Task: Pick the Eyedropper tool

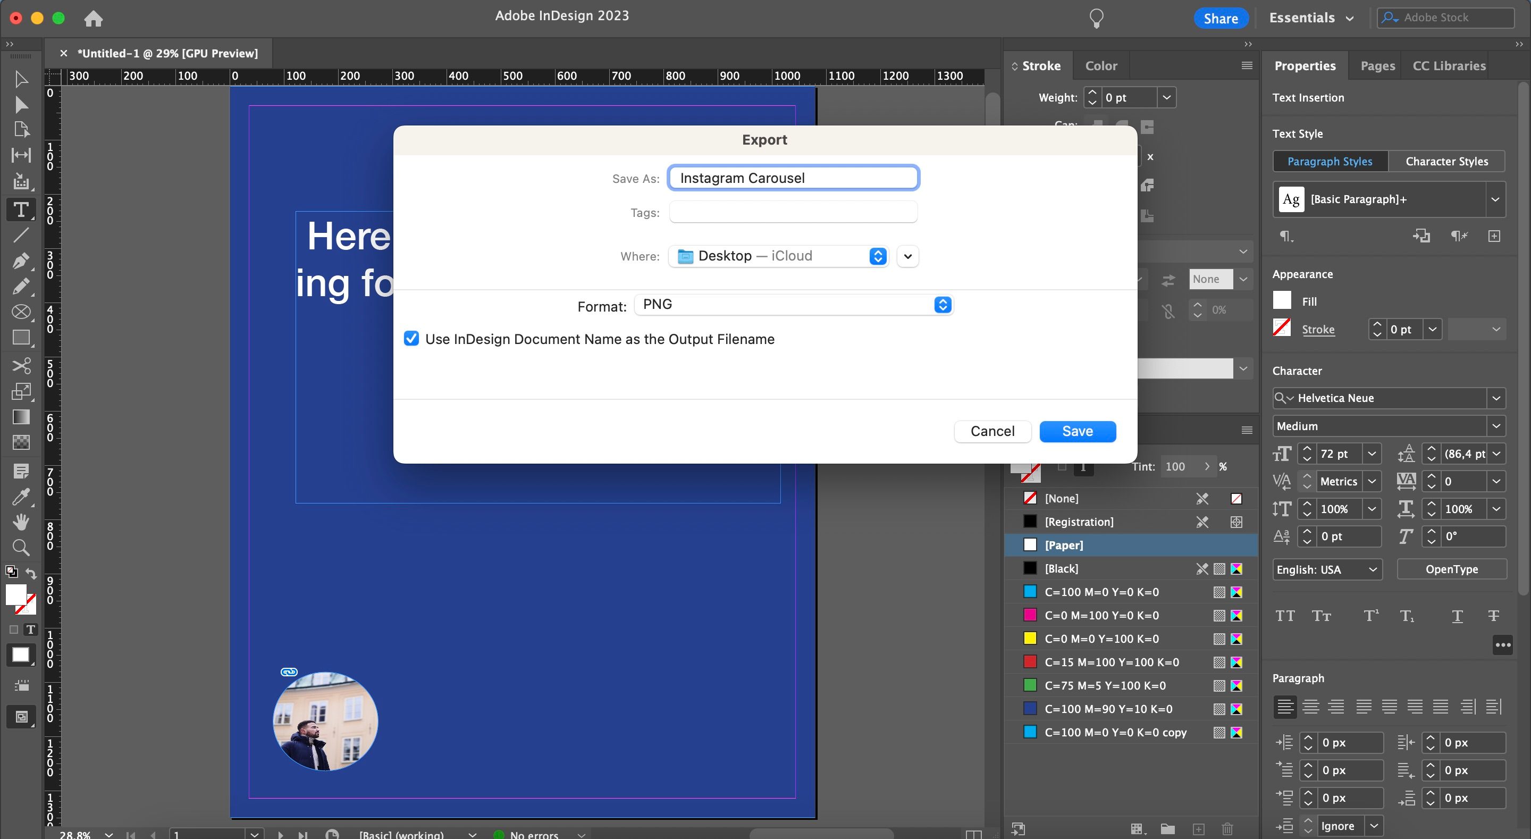Action: pyautogui.click(x=21, y=497)
